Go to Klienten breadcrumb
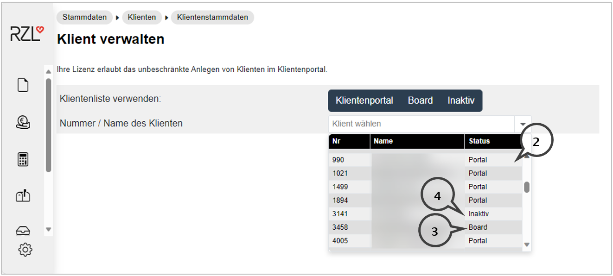 pos(142,18)
